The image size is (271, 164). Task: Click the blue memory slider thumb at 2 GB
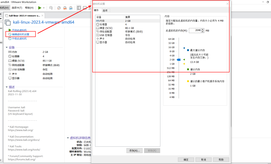(179, 60)
